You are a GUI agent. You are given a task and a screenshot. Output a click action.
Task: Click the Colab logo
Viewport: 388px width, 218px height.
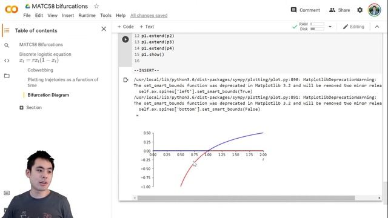click(12, 10)
